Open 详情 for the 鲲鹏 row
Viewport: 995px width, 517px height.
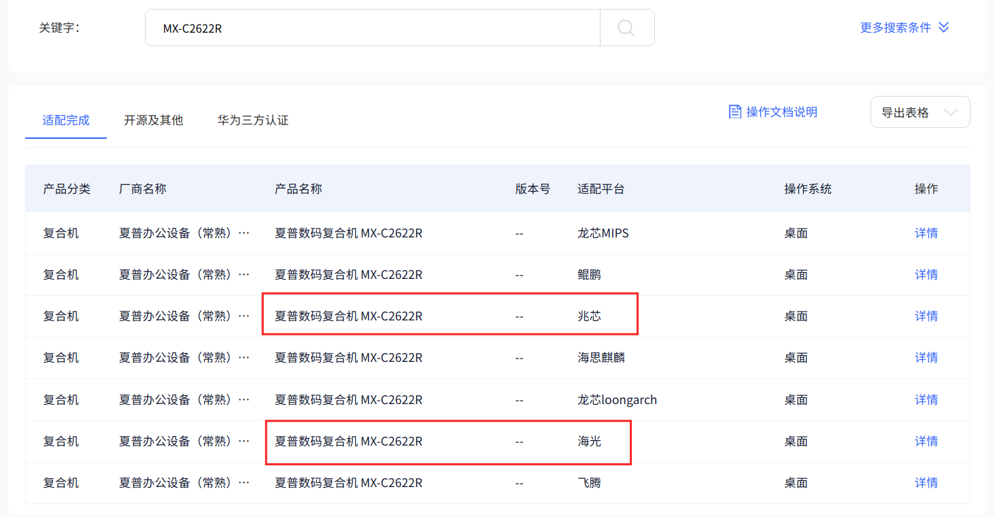926,275
